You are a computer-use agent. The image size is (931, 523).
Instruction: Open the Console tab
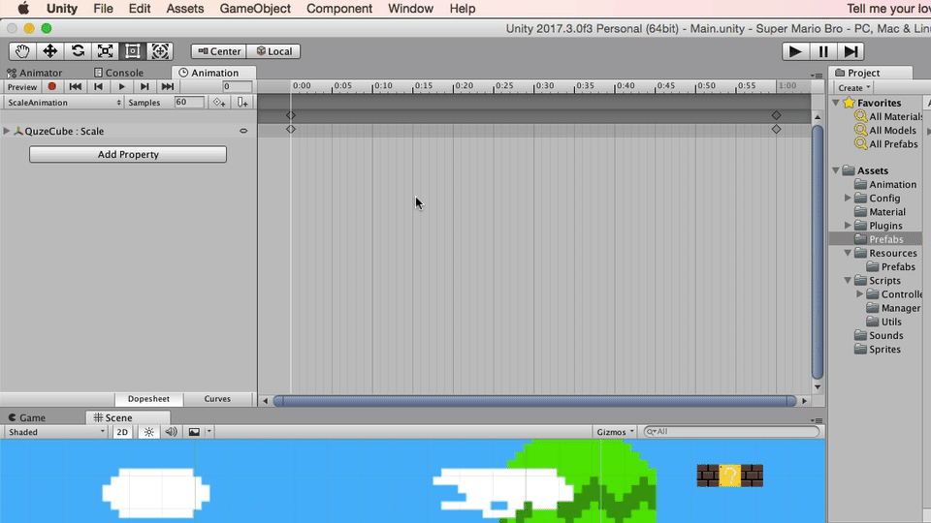tap(118, 73)
